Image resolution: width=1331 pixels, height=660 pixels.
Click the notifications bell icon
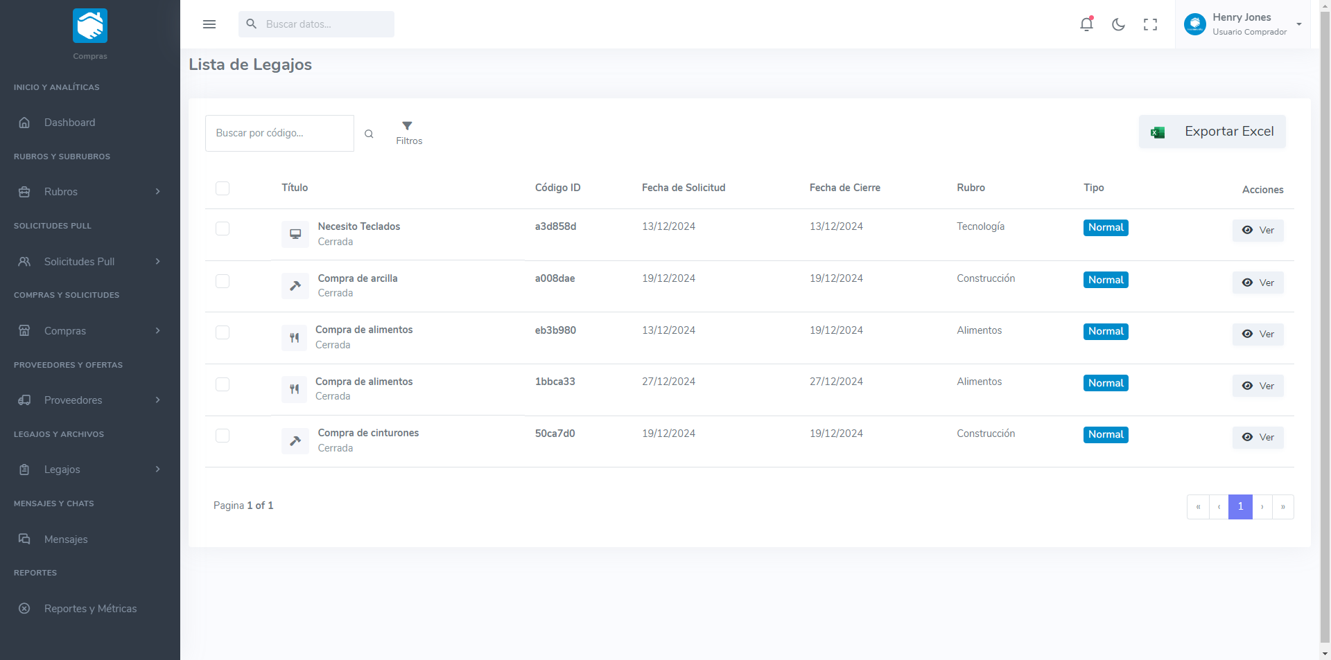[1086, 24]
